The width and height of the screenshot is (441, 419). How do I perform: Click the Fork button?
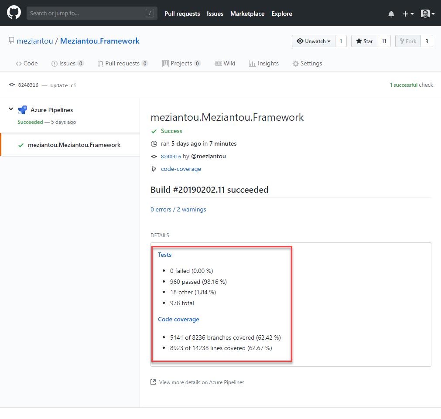coord(407,41)
